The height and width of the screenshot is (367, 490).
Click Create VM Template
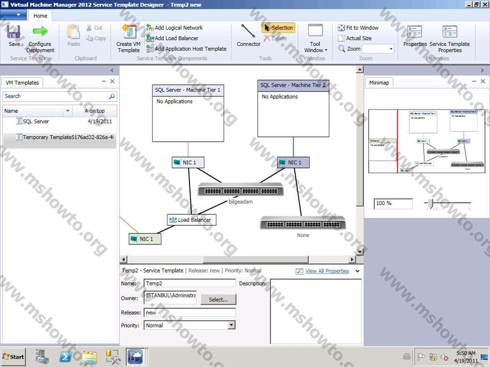[x=129, y=38]
